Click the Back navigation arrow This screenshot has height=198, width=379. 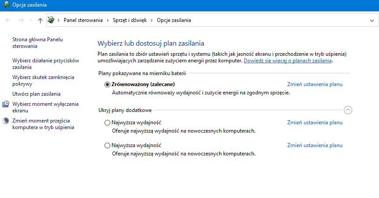pos(8,20)
